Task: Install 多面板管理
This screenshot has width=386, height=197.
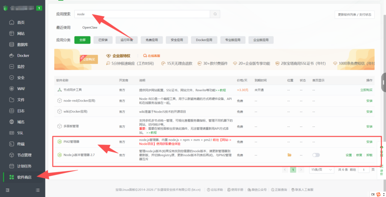Action: click(x=369, y=127)
